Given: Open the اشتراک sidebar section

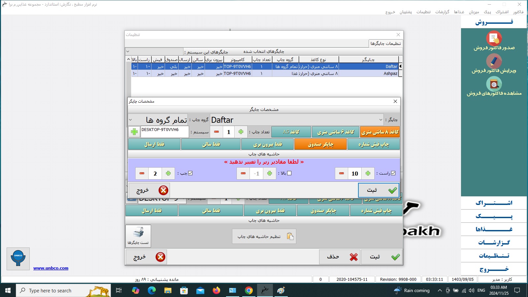Looking at the screenshot, I should pos(494,203).
